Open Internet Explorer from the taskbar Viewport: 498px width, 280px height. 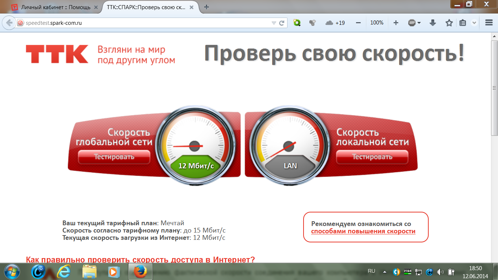pos(64,272)
